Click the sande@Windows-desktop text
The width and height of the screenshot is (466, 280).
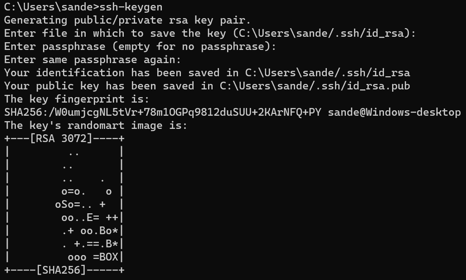394,112
